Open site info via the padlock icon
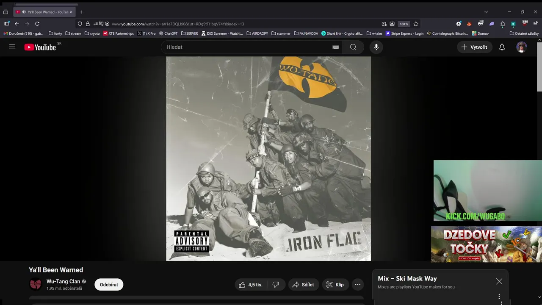542x305 pixels. [88, 24]
